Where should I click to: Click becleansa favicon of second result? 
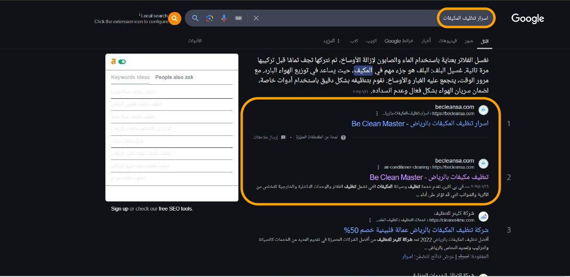coord(483,163)
